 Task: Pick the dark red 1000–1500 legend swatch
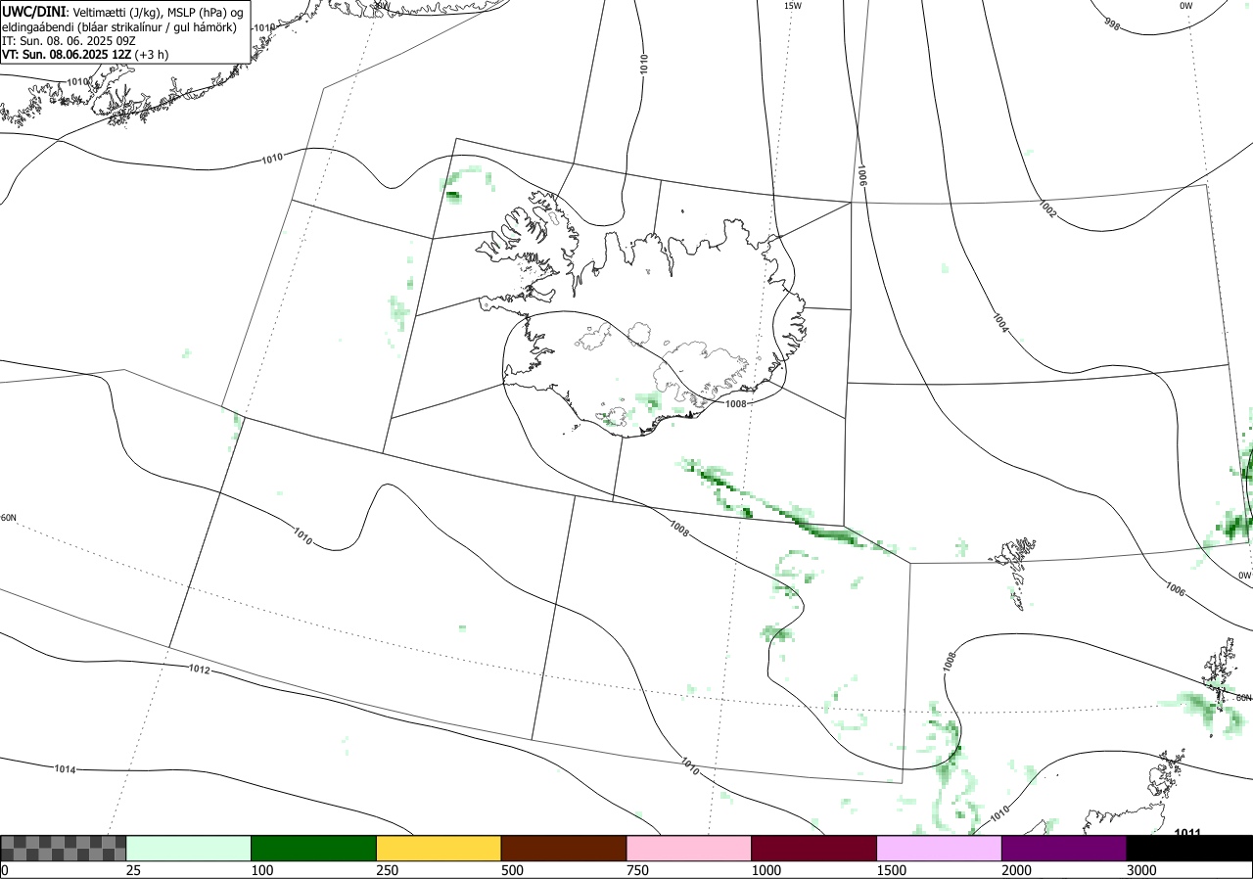814,848
